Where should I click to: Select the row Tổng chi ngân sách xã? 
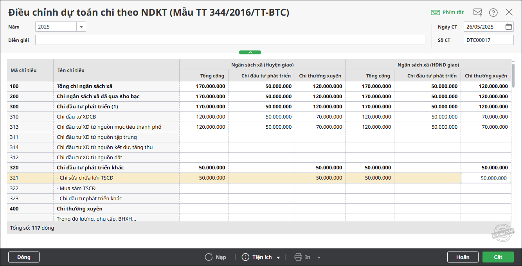coord(259,86)
